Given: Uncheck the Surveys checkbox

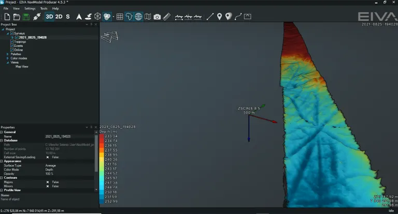Looking at the screenshot, I should point(12,34).
